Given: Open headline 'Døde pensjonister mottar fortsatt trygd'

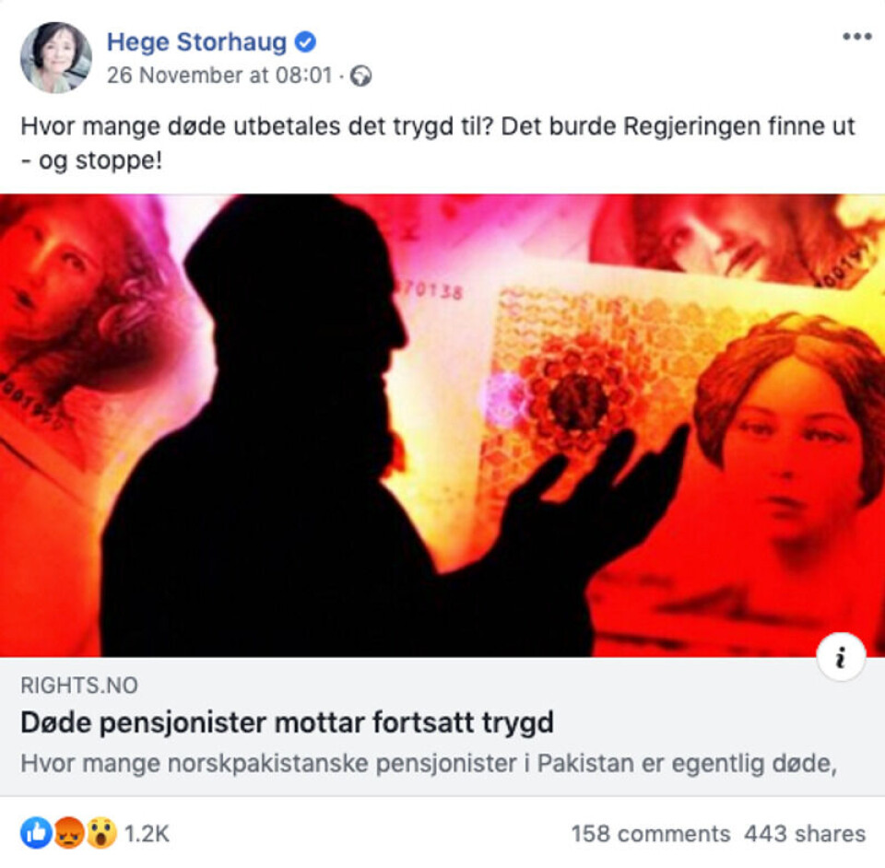Looking at the screenshot, I should pos(287,722).
